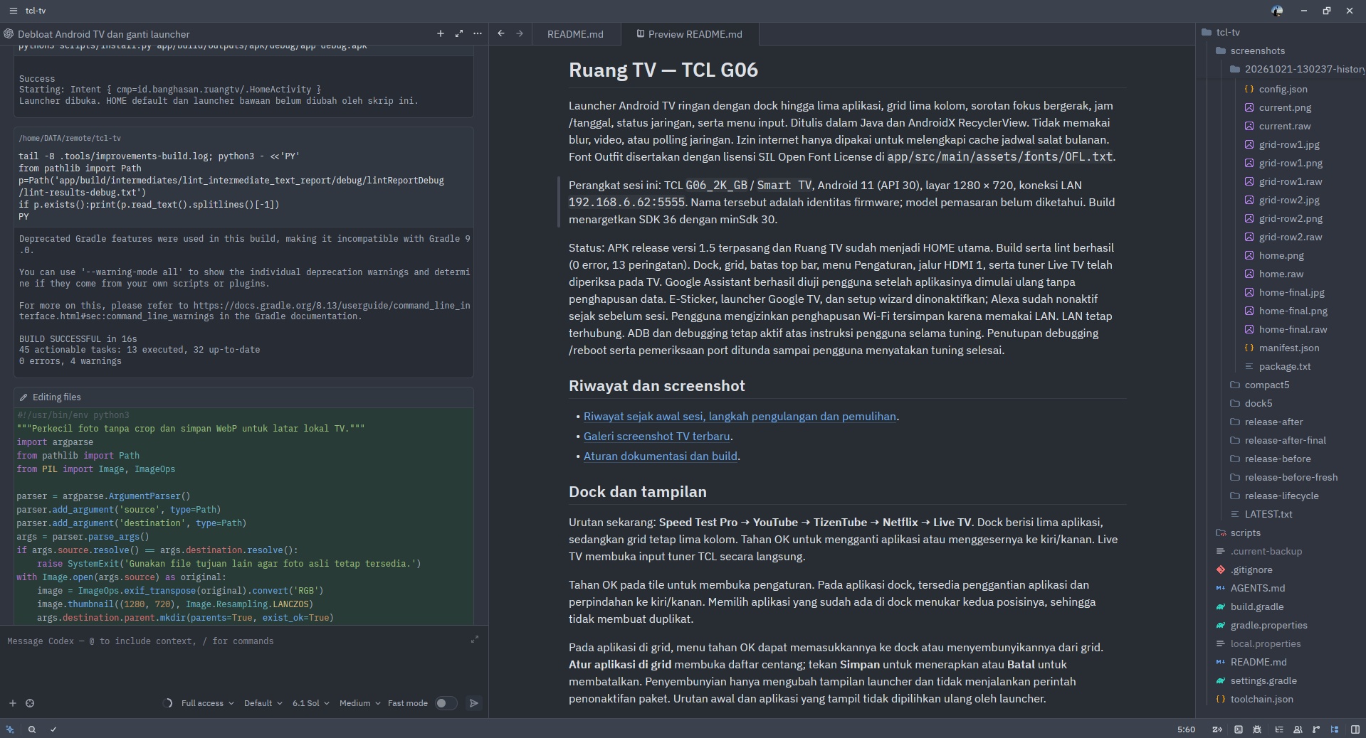The height and width of the screenshot is (738, 1366).
Task: Open edit predictions Z icon in status bar
Action: click(1217, 729)
